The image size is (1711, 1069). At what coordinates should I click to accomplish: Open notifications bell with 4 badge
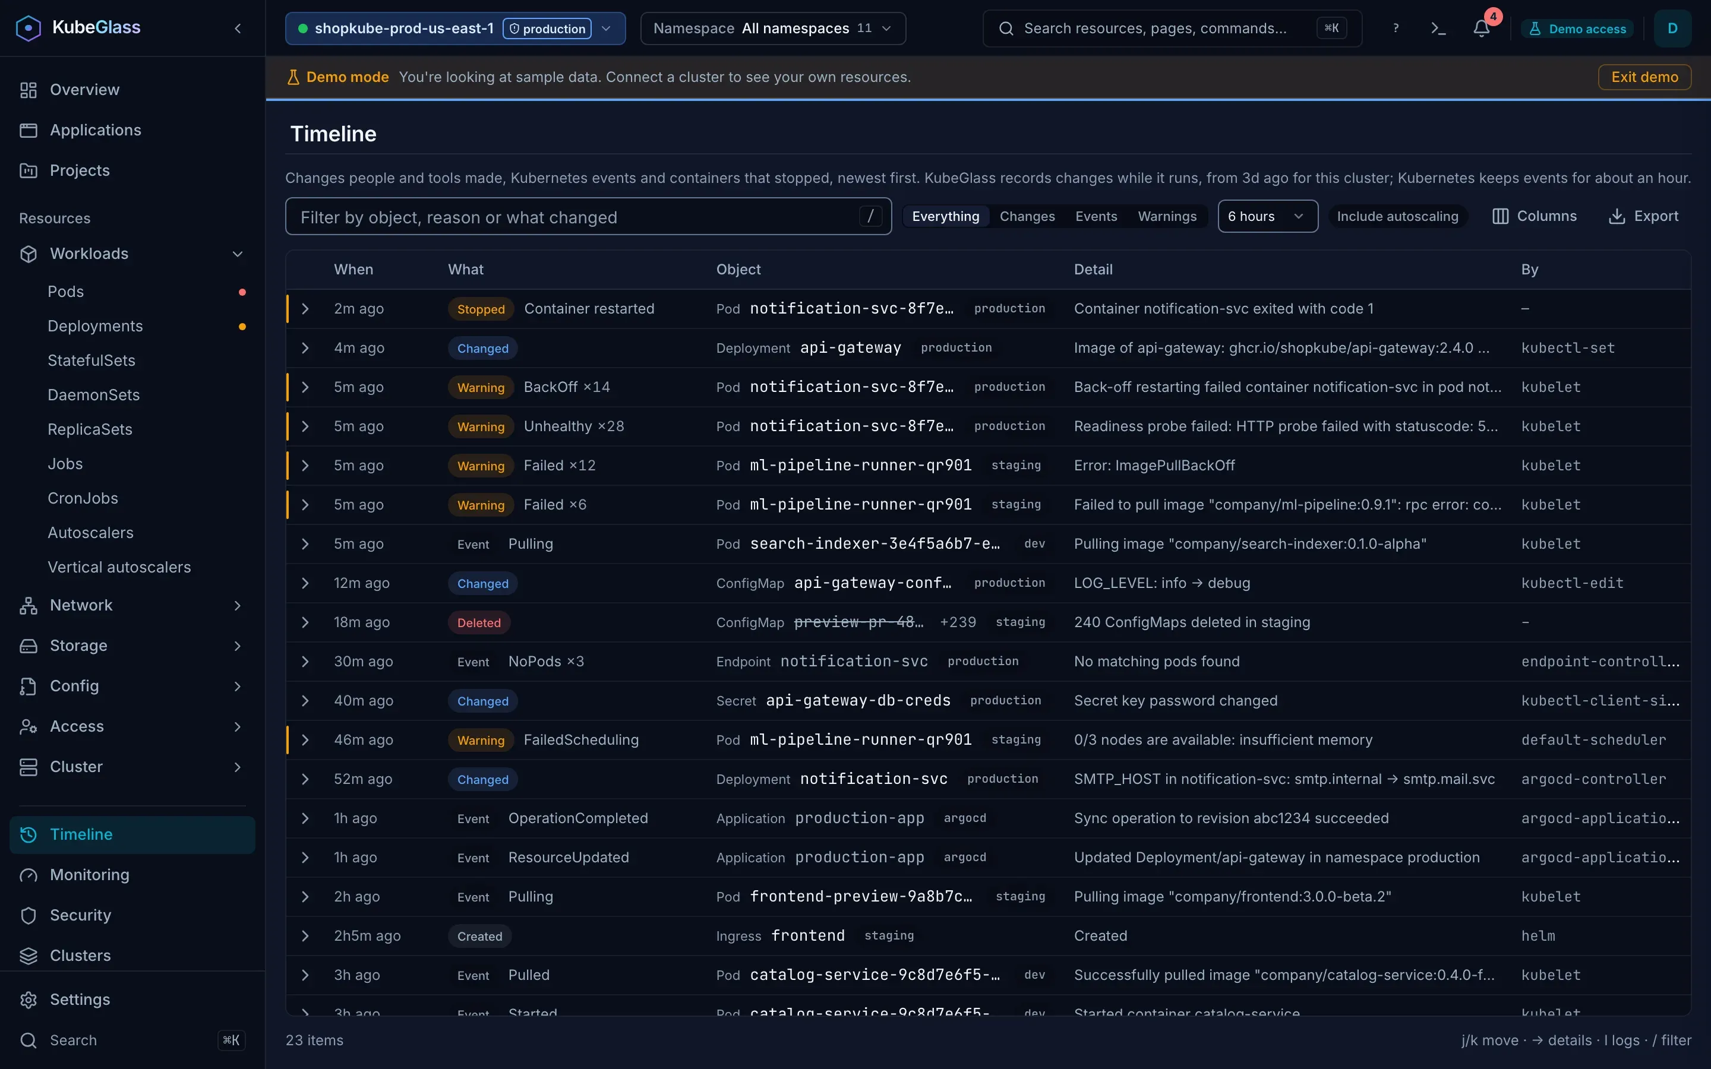point(1481,29)
